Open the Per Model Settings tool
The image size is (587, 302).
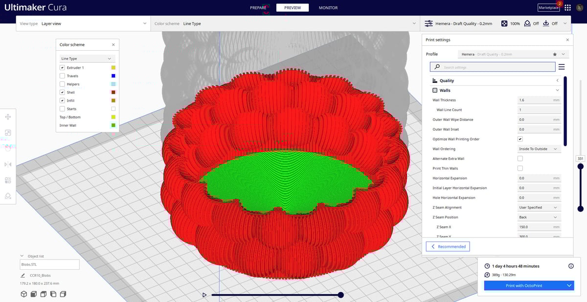point(8,180)
